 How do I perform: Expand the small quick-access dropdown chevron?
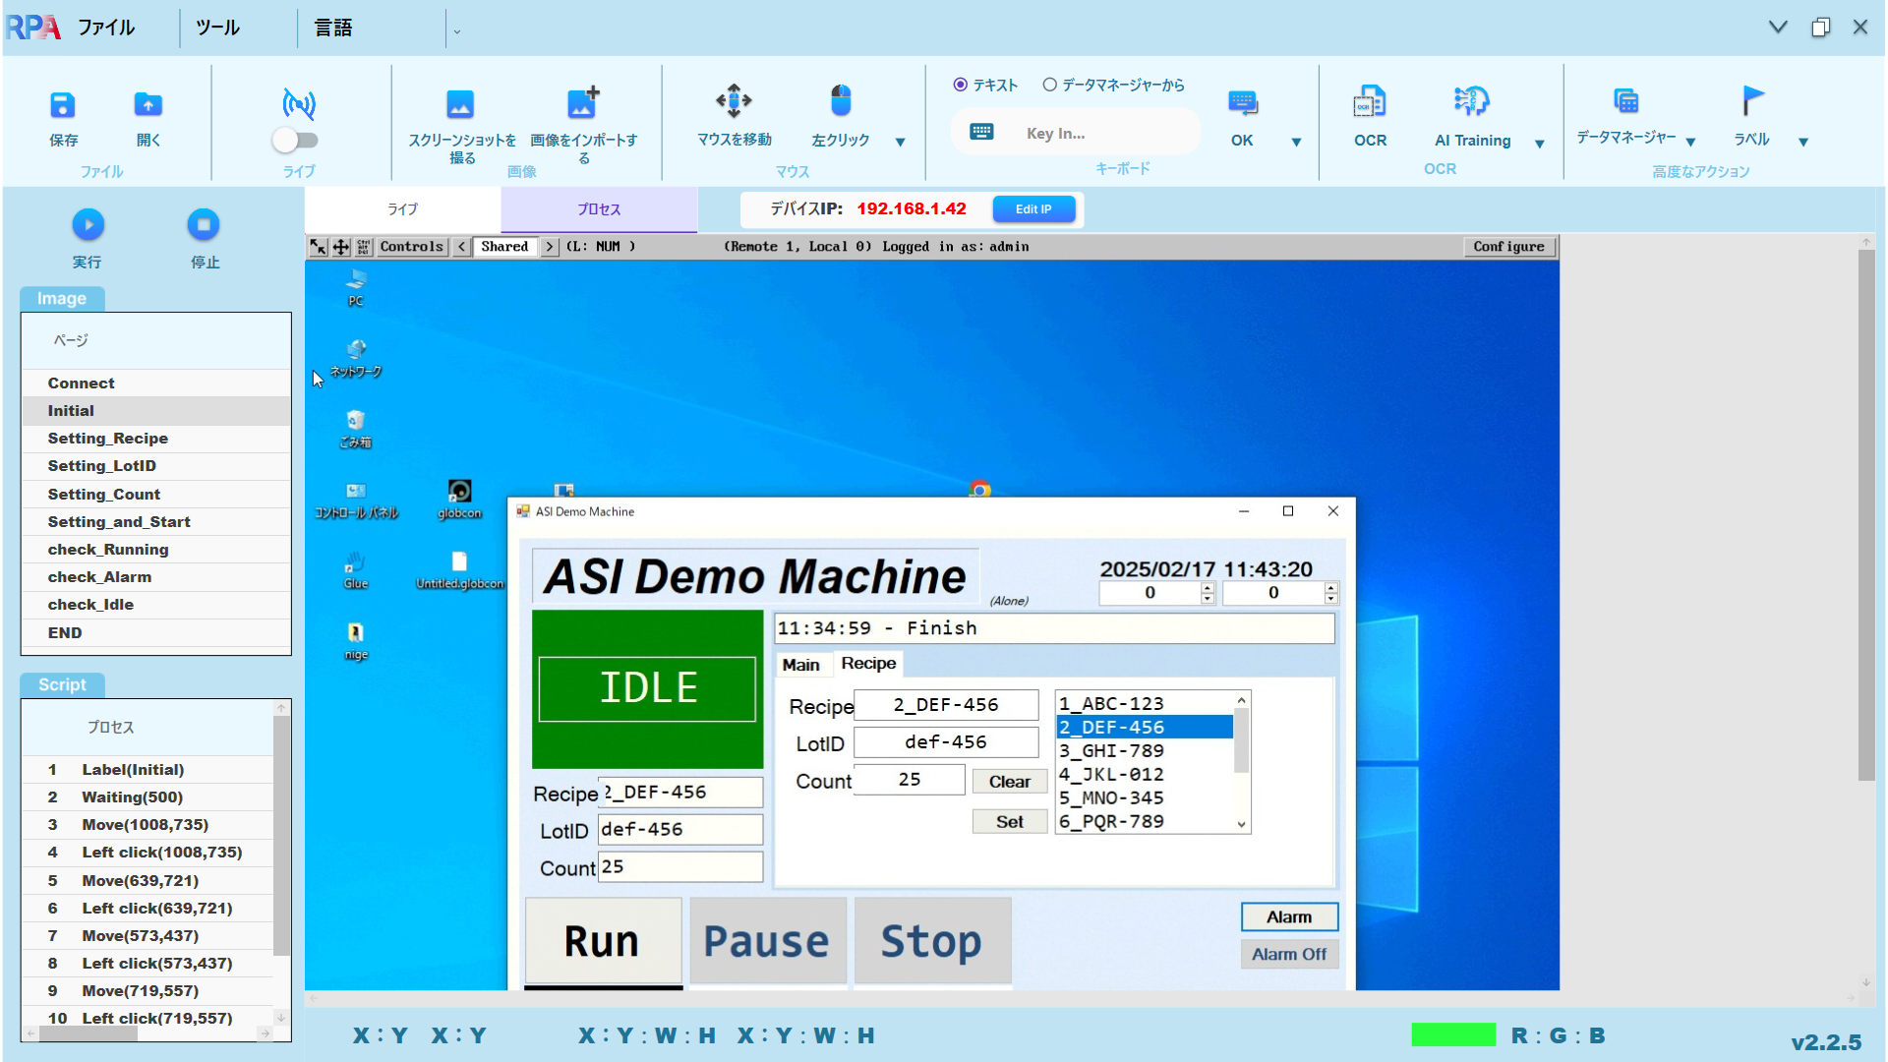click(x=457, y=31)
